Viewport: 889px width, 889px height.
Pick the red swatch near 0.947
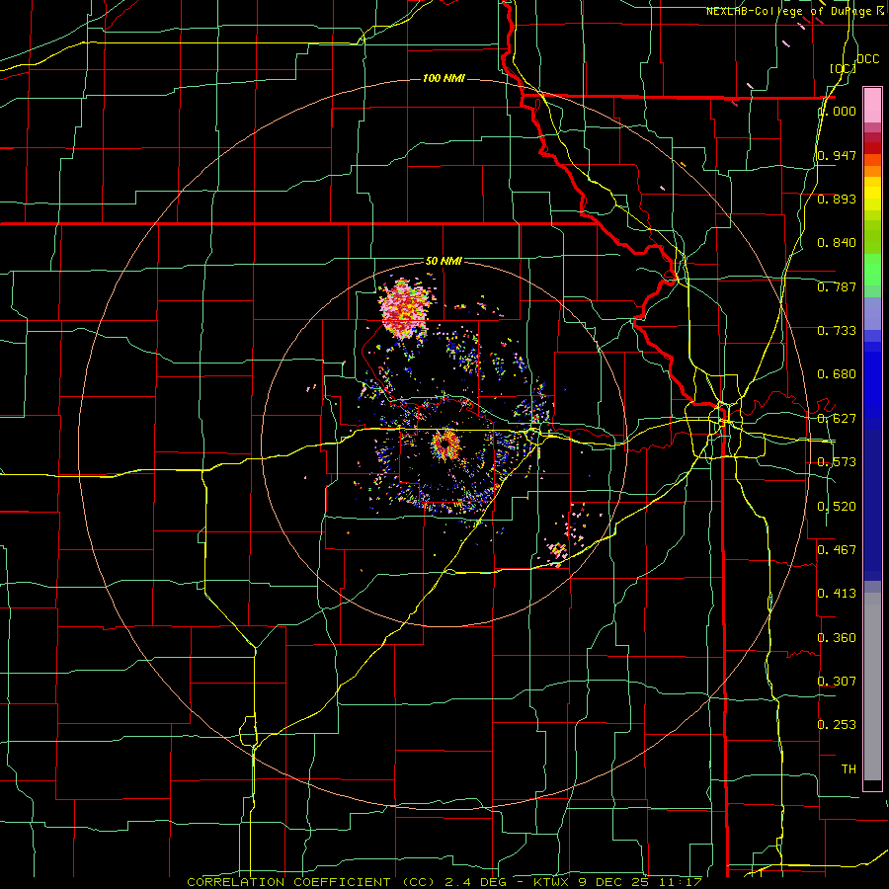coord(872,148)
